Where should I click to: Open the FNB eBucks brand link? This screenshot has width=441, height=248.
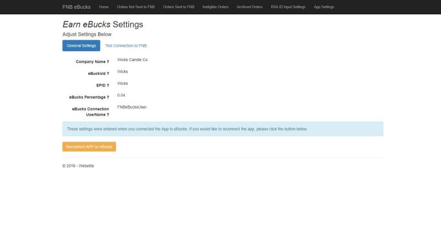point(77,7)
